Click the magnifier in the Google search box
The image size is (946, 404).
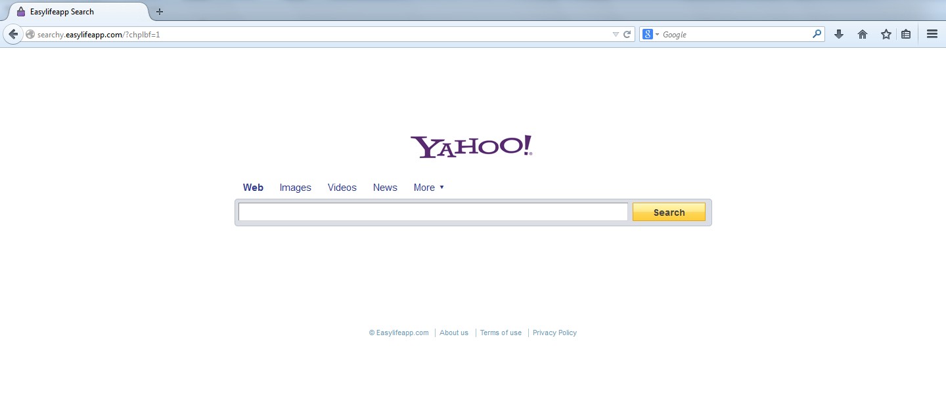pyautogui.click(x=817, y=34)
